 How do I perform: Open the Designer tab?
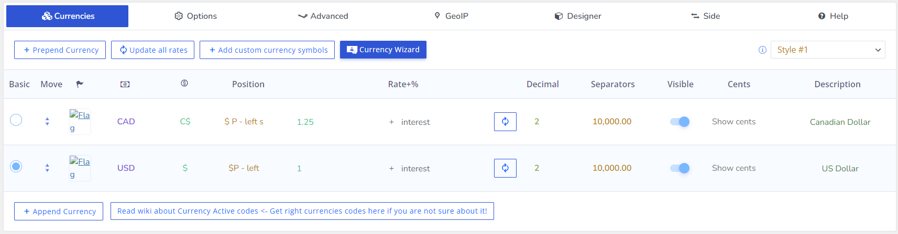tap(578, 16)
